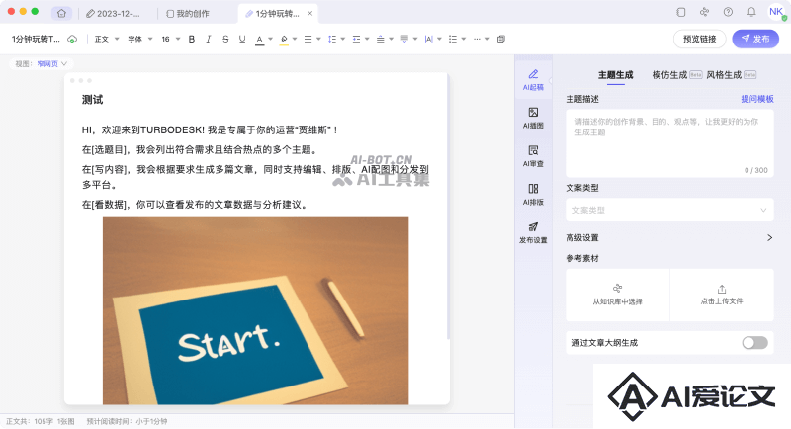Open the notifications bell
The width and height of the screenshot is (791, 429).
751,12
